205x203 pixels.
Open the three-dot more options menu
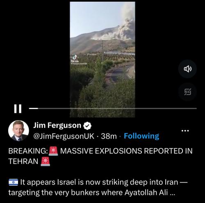(x=185, y=131)
